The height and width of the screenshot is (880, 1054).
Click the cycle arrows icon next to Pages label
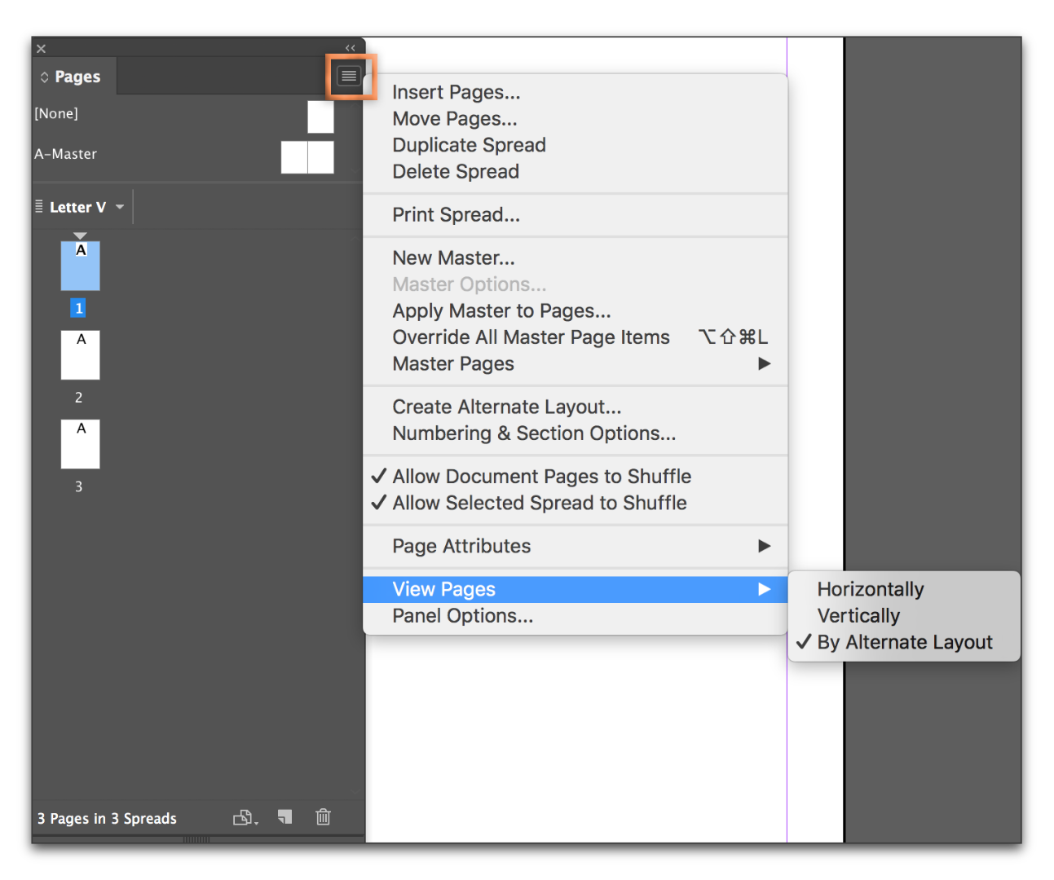[x=45, y=76]
